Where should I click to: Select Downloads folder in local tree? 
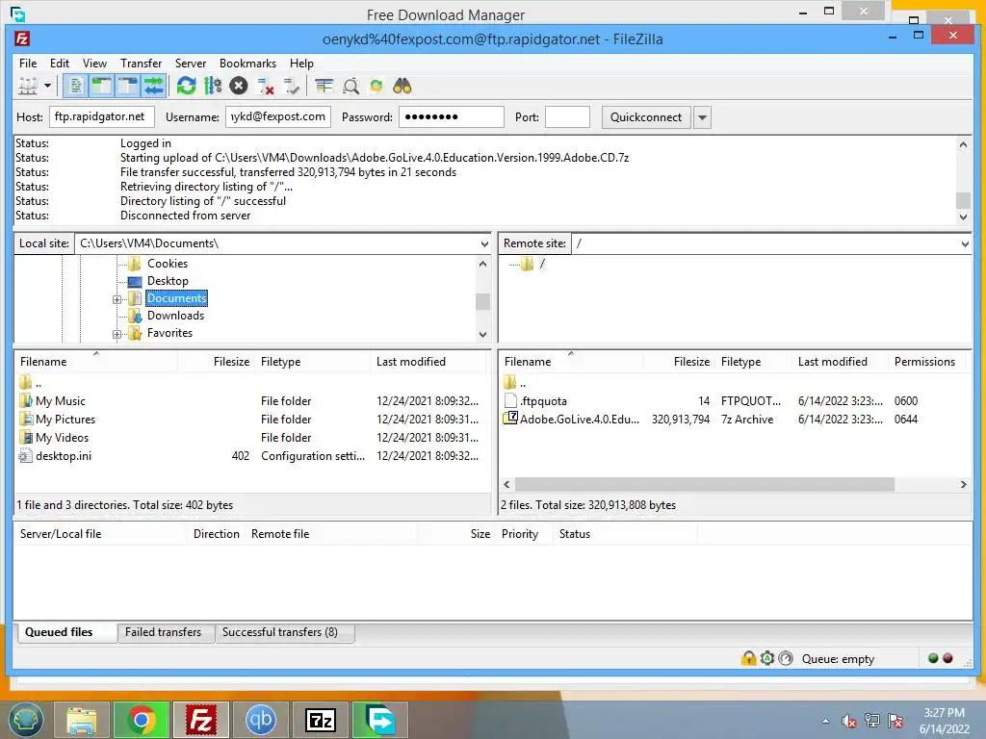click(175, 316)
